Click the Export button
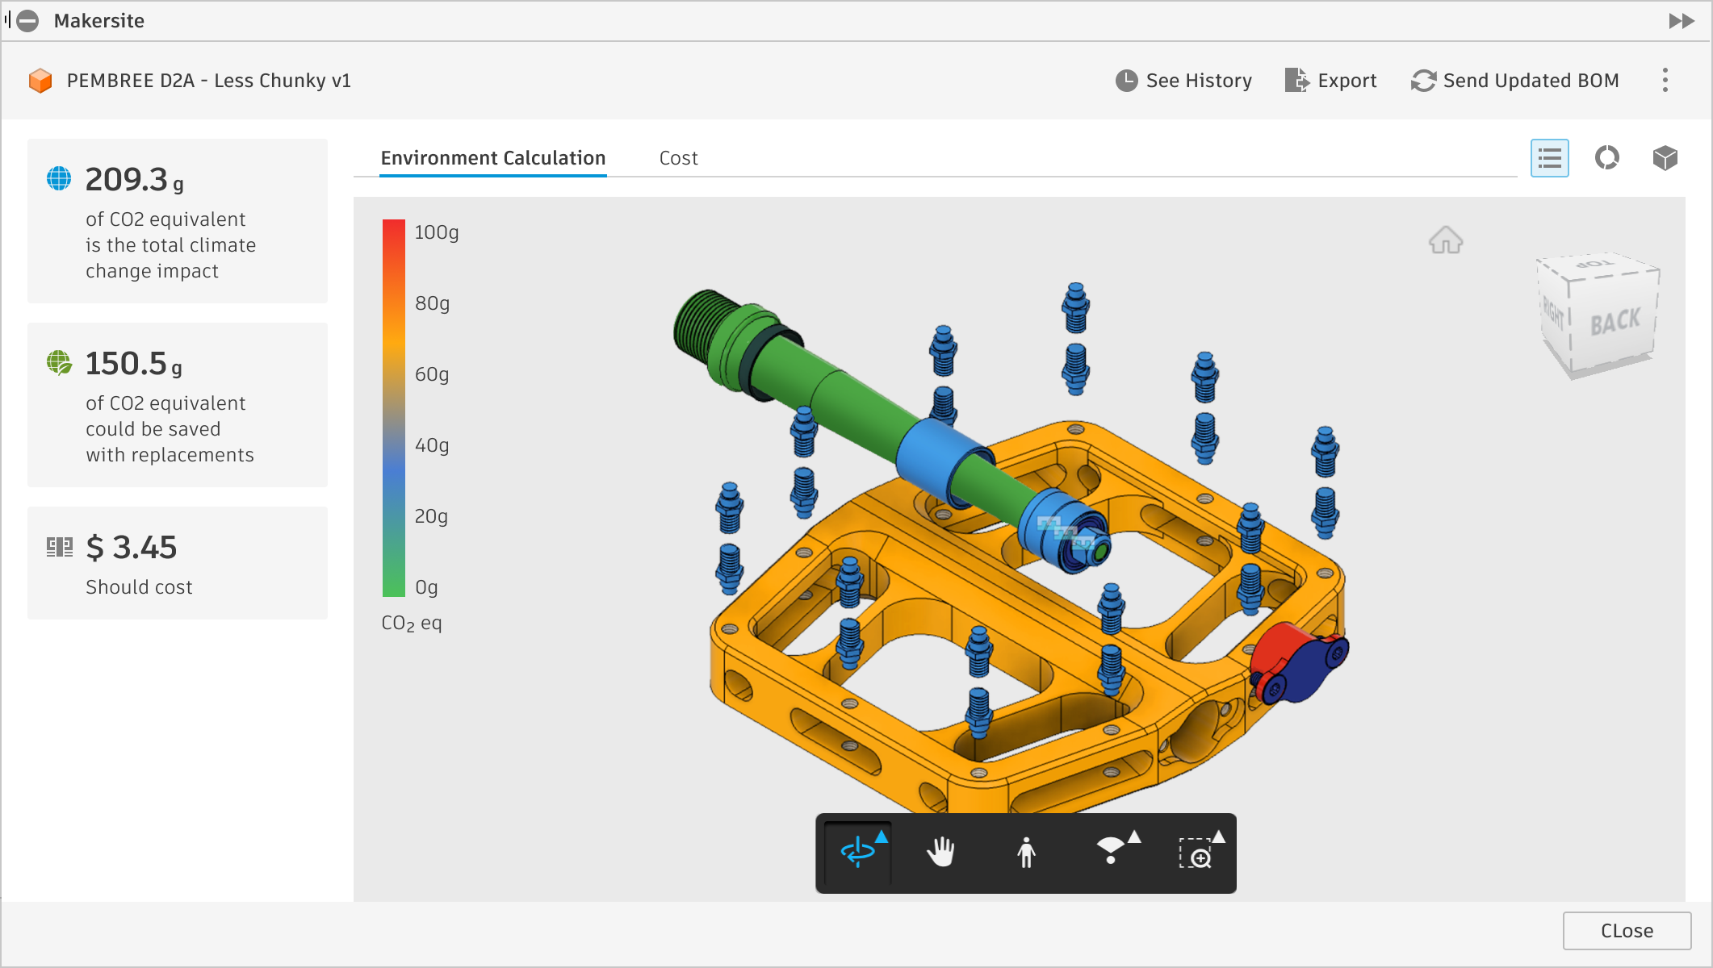This screenshot has height=968, width=1713. coord(1330,81)
